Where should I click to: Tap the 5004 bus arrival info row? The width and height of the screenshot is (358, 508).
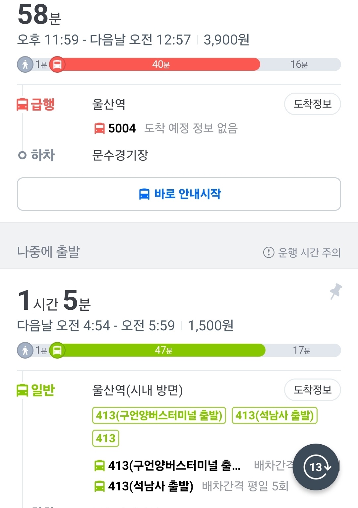click(x=166, y=128)
